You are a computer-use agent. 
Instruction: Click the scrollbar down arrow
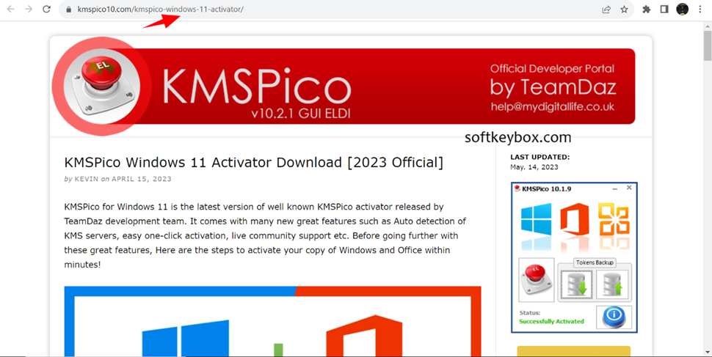708,352
